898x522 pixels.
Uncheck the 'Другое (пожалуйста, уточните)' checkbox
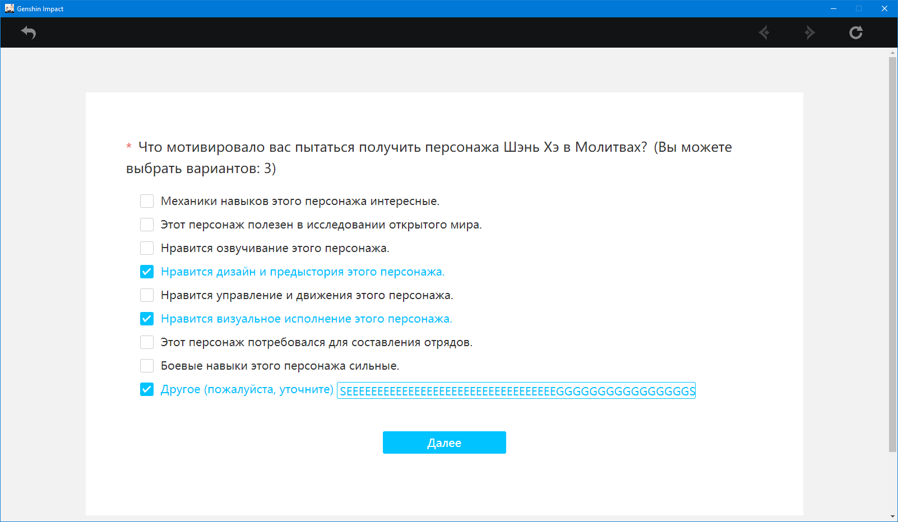[147, 389]
